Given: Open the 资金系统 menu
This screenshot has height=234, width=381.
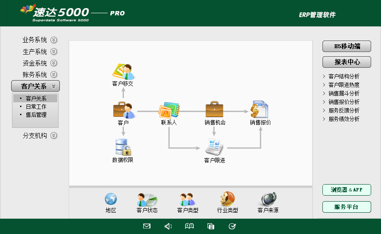Looking at the screenshot, I should [x=35, y=63].
